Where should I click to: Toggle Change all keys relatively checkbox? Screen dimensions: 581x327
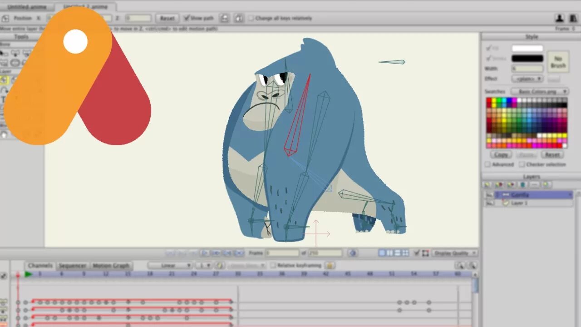(251, 18)
